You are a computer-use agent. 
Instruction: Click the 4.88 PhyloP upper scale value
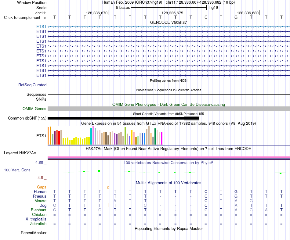point(39,163)
